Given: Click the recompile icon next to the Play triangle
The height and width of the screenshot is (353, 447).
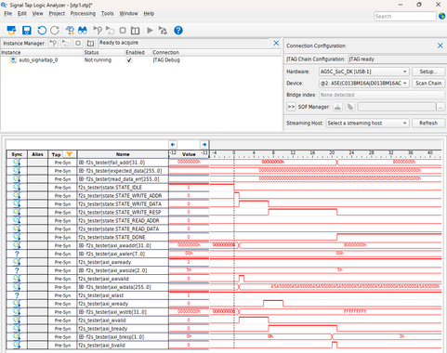Looking at the screenshot, I should (163, 31).
